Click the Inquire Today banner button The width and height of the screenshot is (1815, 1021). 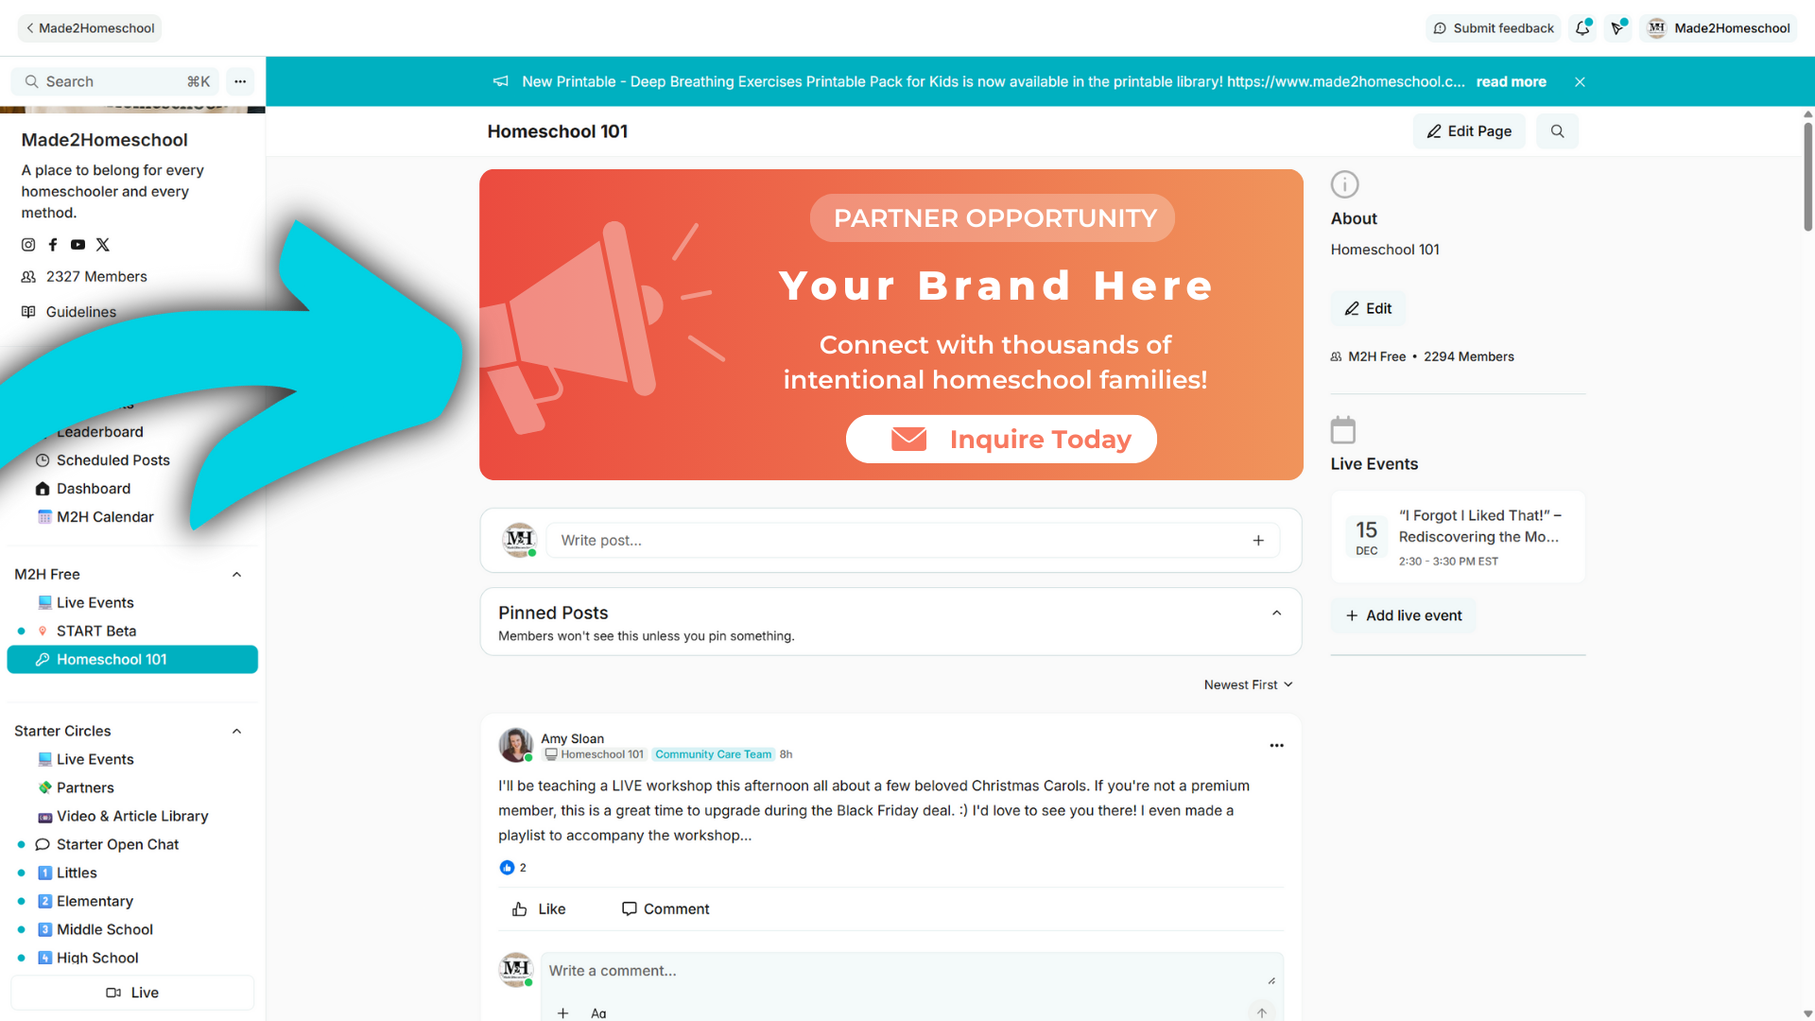click(x=1001, y=440)
